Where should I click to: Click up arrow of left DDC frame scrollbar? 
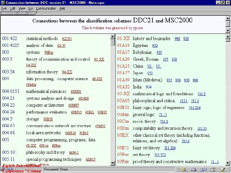click(x=113, y=37)
